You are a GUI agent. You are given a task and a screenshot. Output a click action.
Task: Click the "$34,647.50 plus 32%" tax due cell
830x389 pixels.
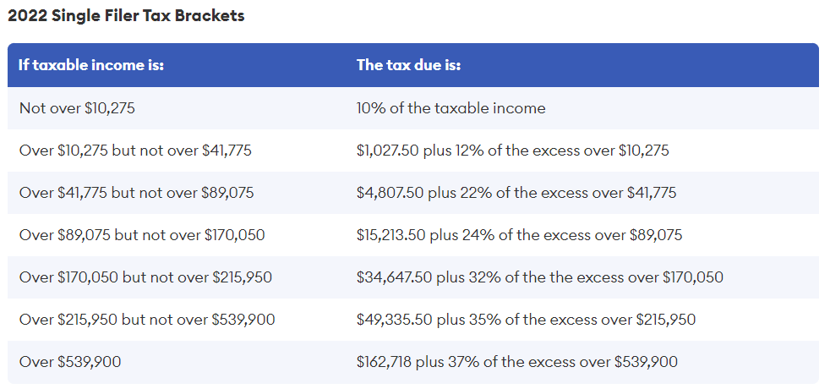coord(539,277)
